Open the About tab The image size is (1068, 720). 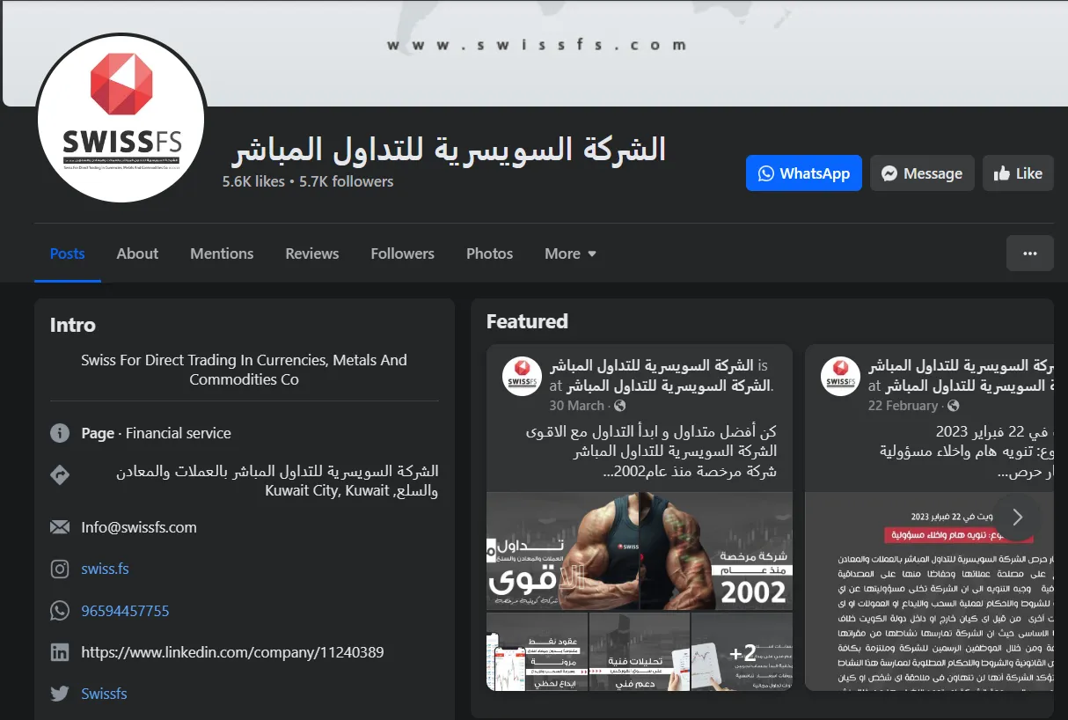coord(137,253)
